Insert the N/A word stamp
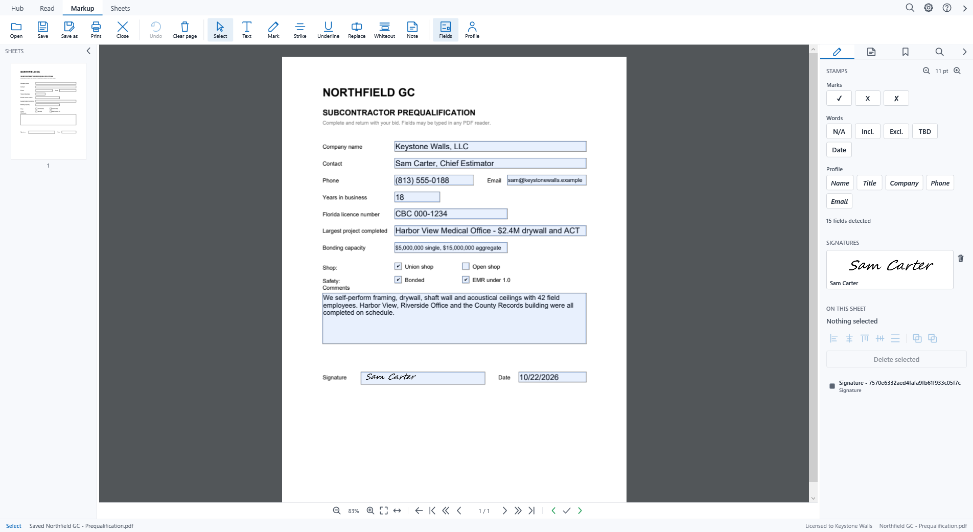The image size is (973, 532). [839, 131]
